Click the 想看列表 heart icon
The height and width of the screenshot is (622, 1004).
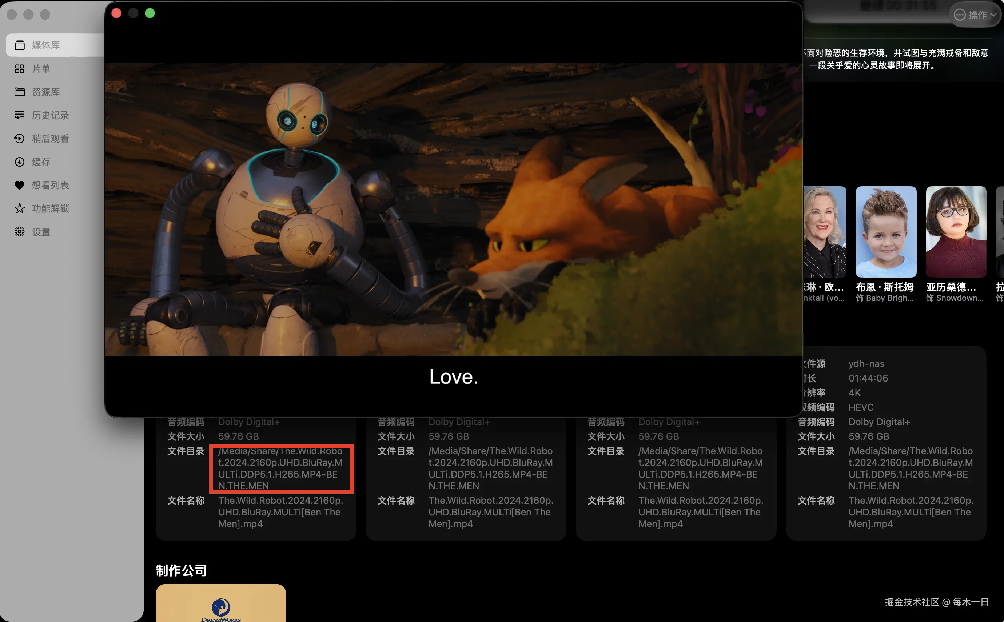pos(20,185)
